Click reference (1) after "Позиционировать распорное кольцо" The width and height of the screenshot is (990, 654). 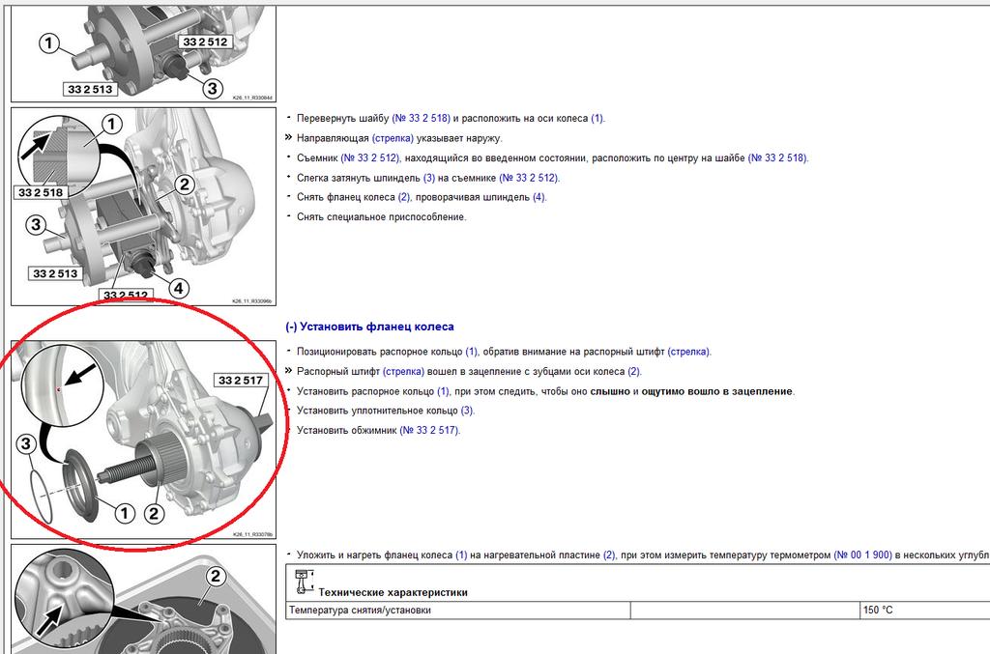point(472,352)
